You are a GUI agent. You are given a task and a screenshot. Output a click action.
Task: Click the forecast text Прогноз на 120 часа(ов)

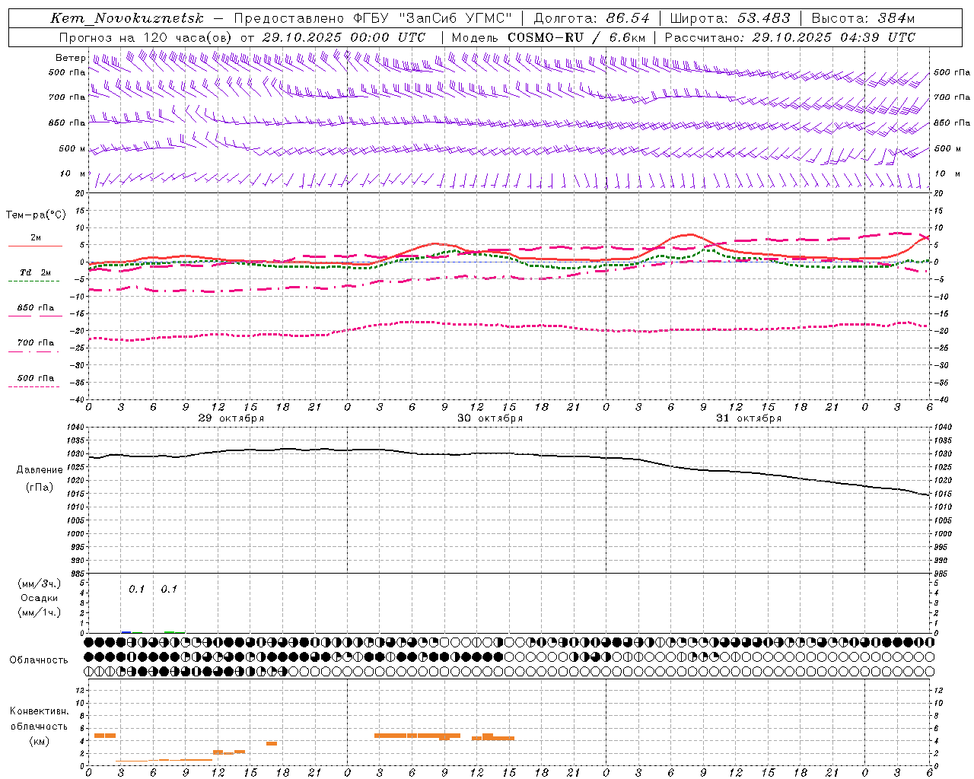pos(145,37)
